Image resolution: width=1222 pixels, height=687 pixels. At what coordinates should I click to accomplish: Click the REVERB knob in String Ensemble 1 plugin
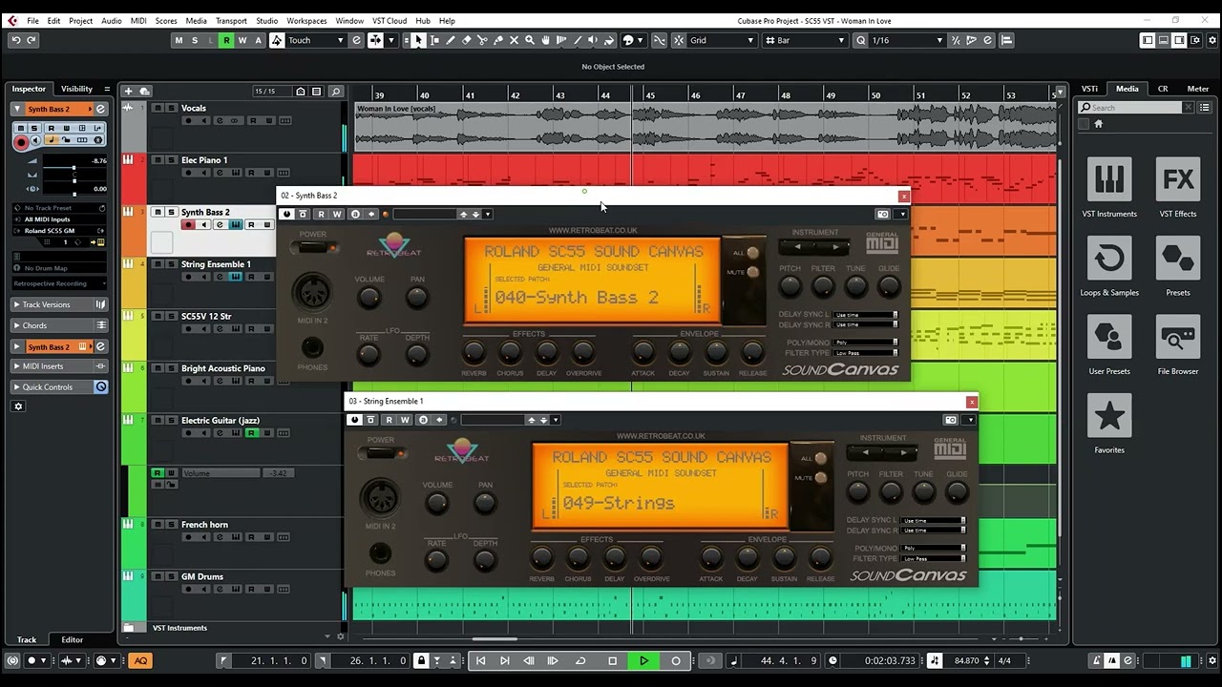tap(541, 558)
